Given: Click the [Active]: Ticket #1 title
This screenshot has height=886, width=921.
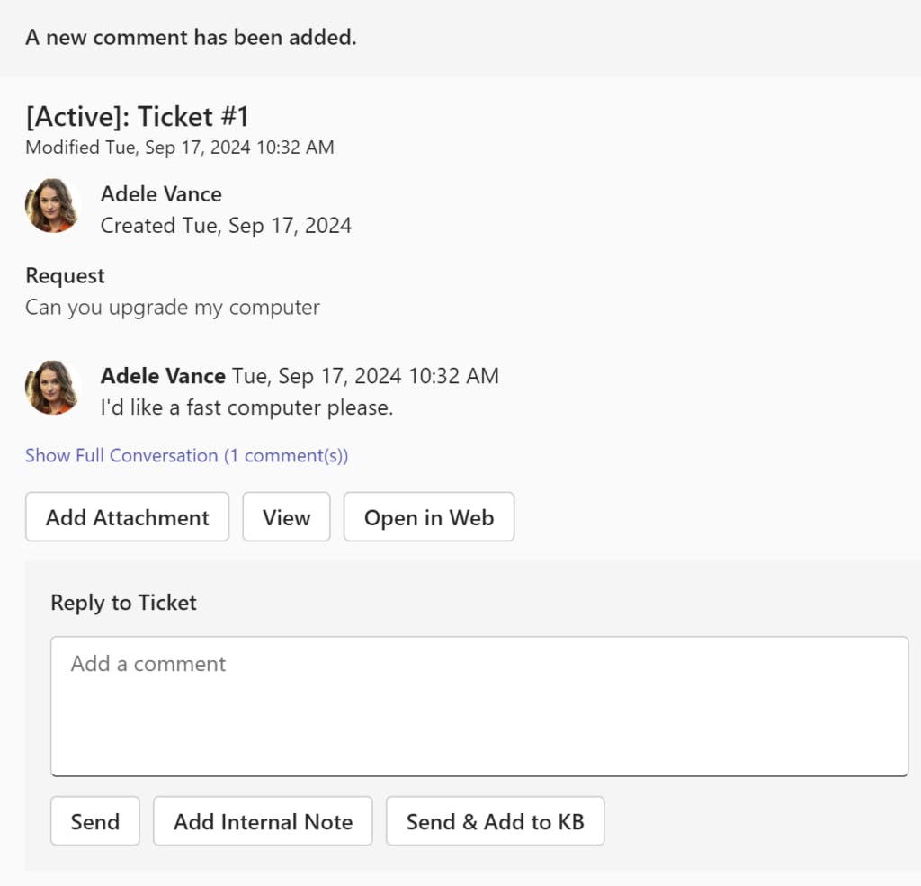Looking at the screenshot, I should [137, 116].
